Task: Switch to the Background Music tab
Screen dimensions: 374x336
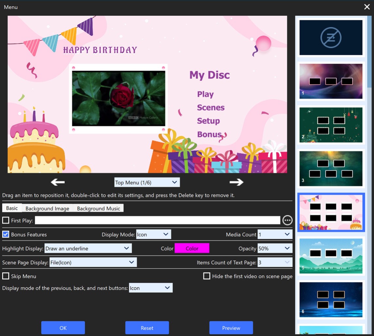Action: tap(98, 208)
